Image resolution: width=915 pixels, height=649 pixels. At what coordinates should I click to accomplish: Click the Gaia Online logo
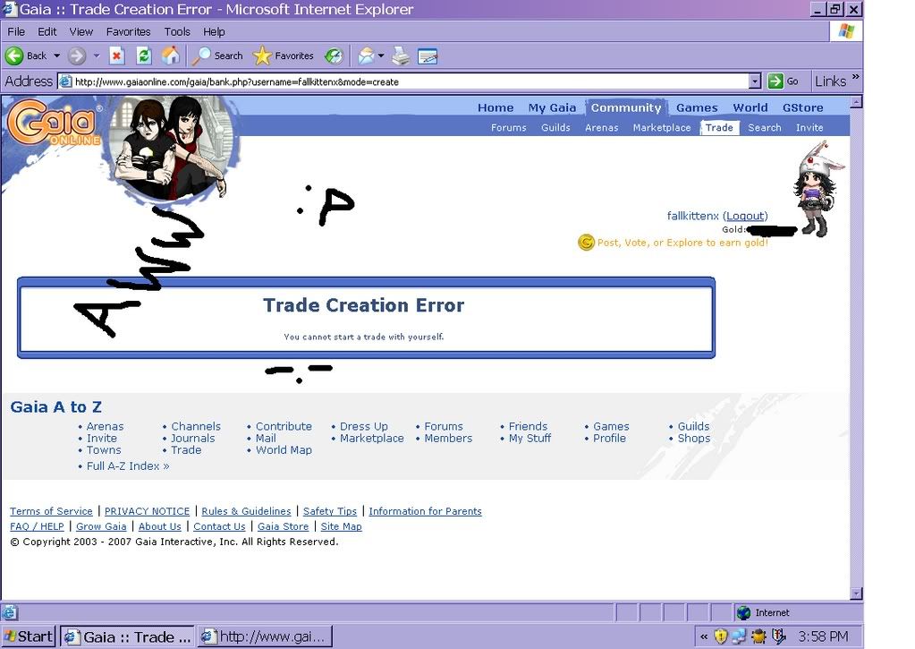54,122
